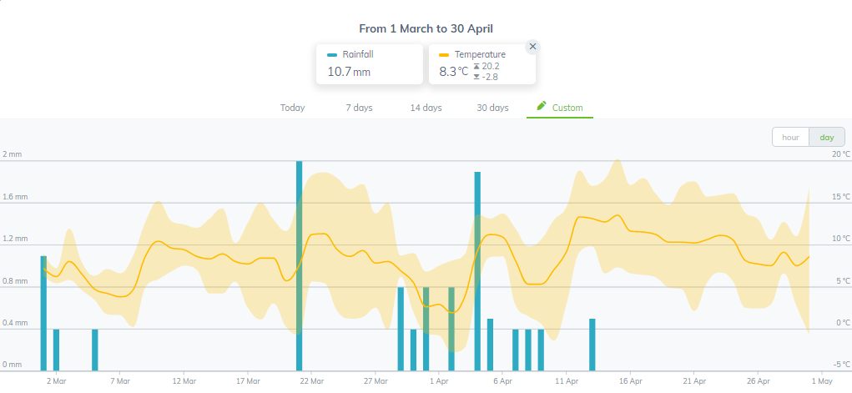Switch chart resolution to hour
This screenshot has width=852, height=393.
coord(790,137)
